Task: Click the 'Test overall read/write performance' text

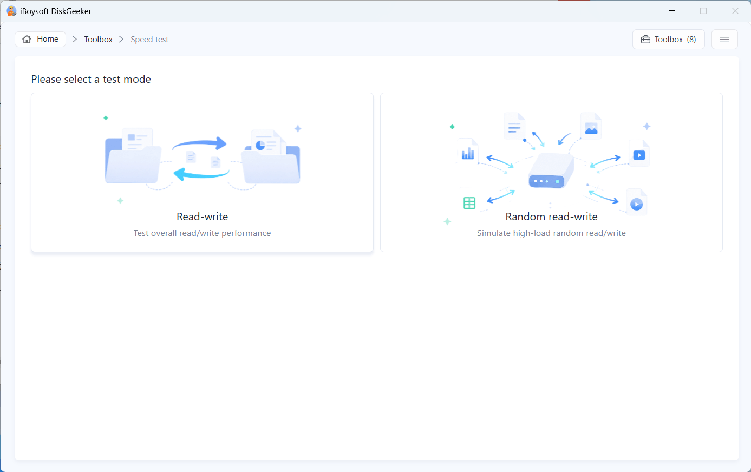Action: click(203, 233)
